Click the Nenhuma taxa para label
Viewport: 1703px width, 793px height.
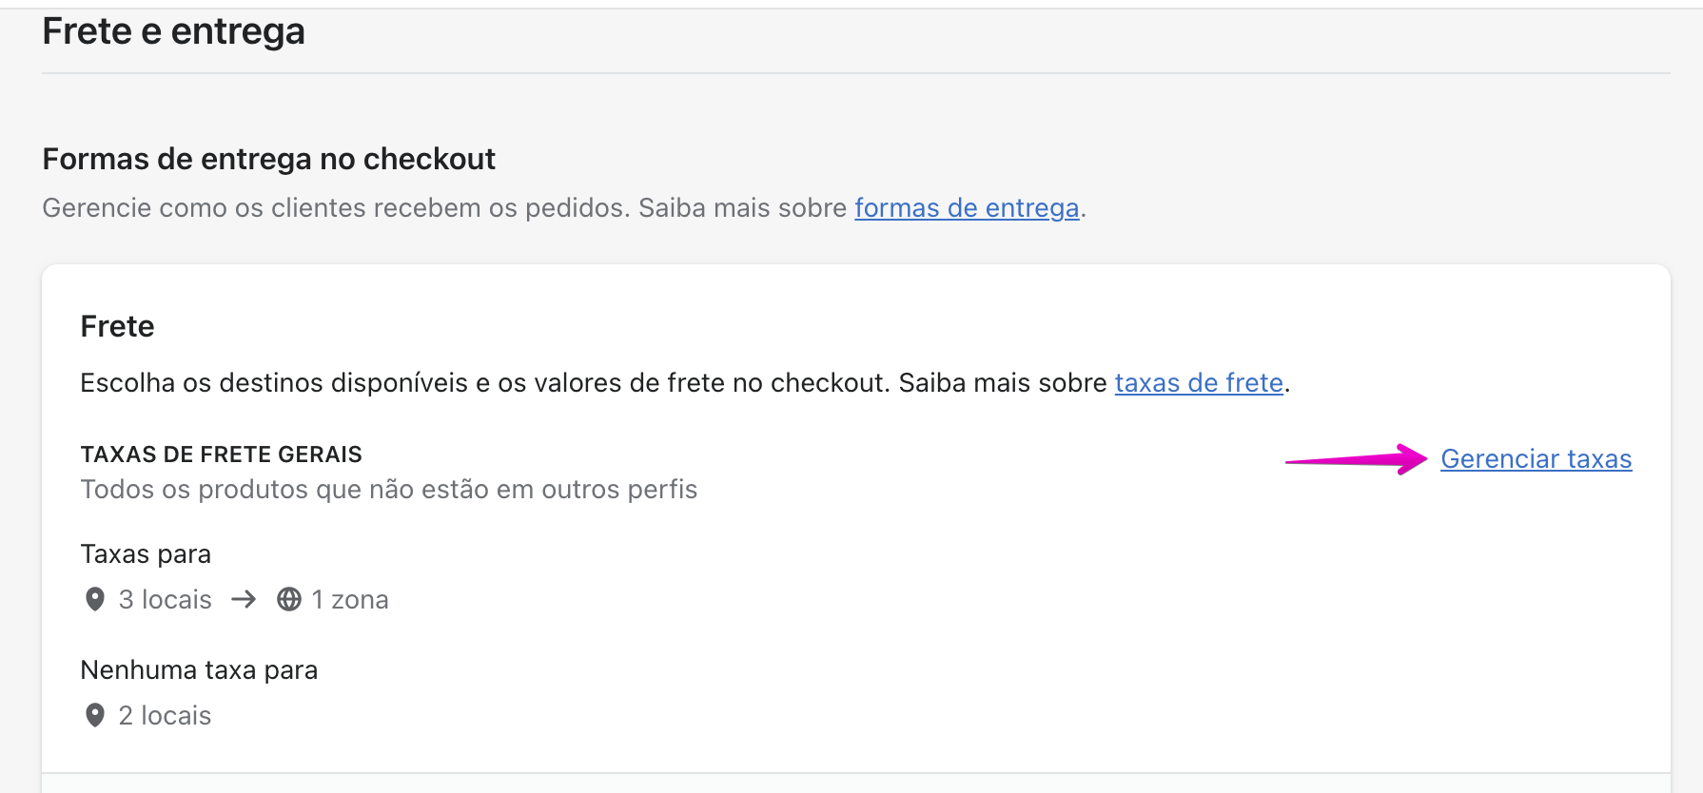coord(199,670)
